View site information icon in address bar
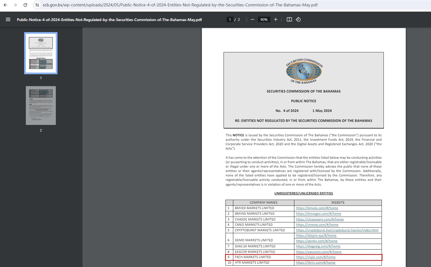This screenshot has width=431, height=267. click(37, 5)
